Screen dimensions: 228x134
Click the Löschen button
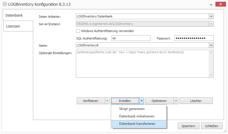[196, 101]
